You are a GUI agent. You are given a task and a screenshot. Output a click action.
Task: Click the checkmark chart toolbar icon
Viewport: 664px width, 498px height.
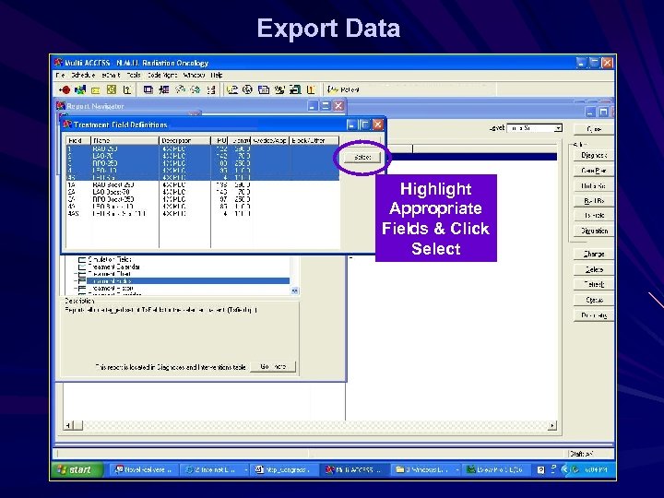pos(232,89)
